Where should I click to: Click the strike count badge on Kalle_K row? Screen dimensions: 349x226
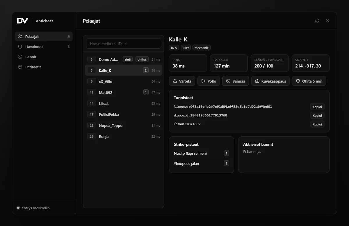(x=146, y=70)
